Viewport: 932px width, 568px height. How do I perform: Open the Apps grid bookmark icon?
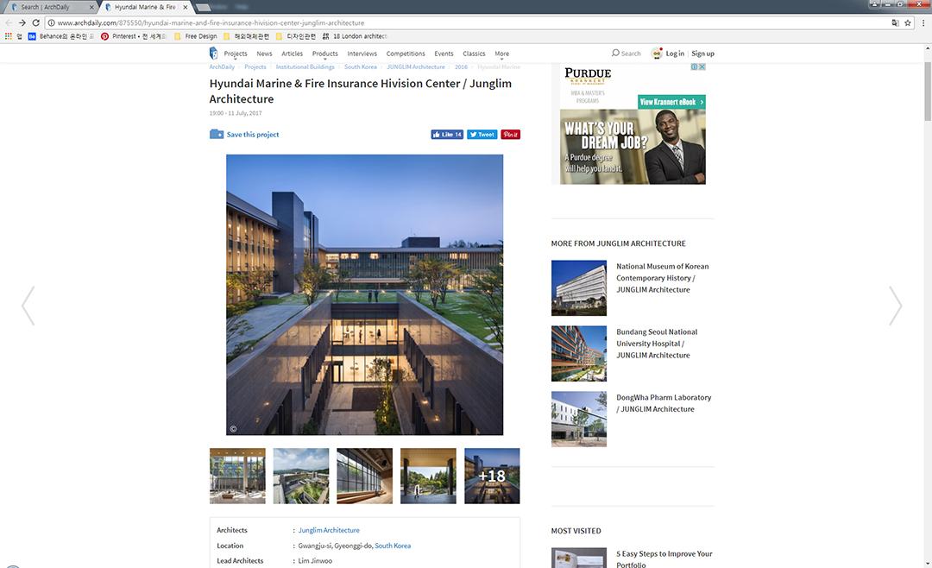point(9,36)
